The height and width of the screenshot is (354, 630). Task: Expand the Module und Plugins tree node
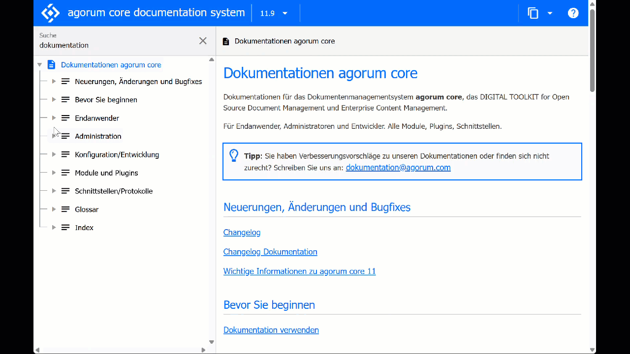(x=54, y=173)
